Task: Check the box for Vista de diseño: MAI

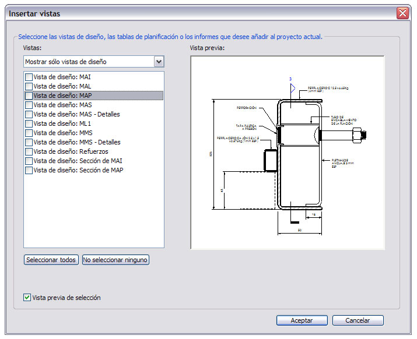Action: [29, 77]
